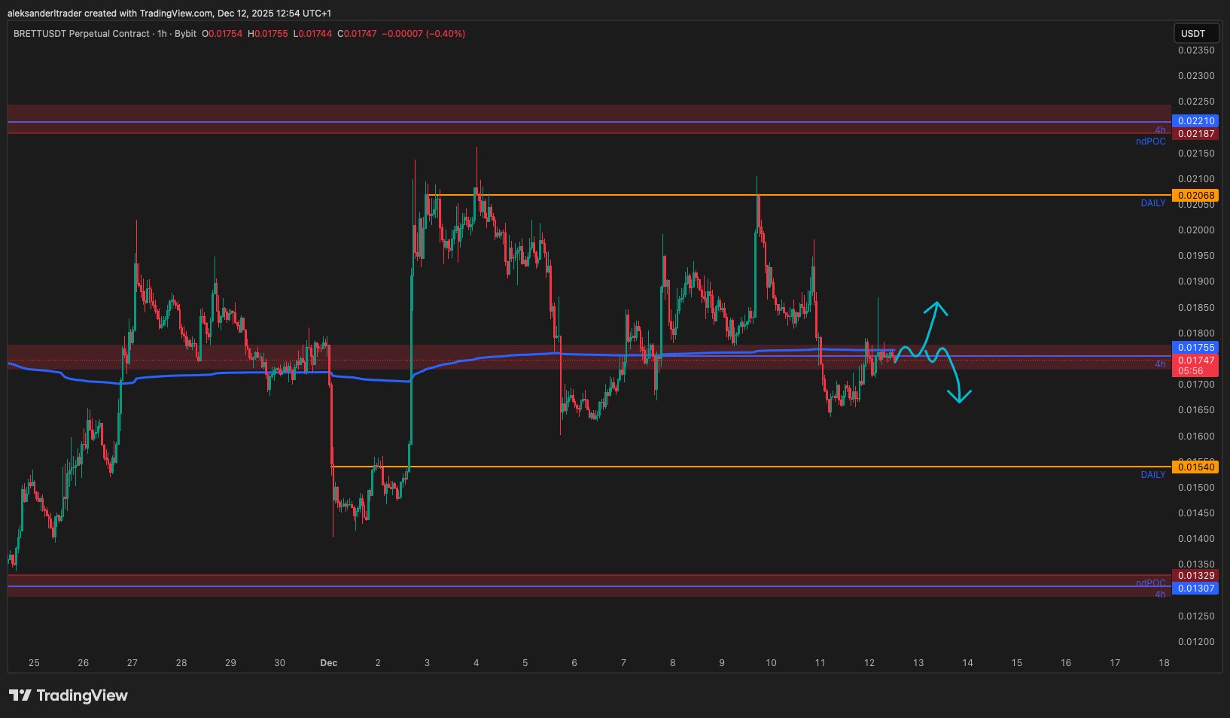This screenshot has width=1230, height=718.
Task: Click the orange 0.02068 price label
Action: (1195, 196)
